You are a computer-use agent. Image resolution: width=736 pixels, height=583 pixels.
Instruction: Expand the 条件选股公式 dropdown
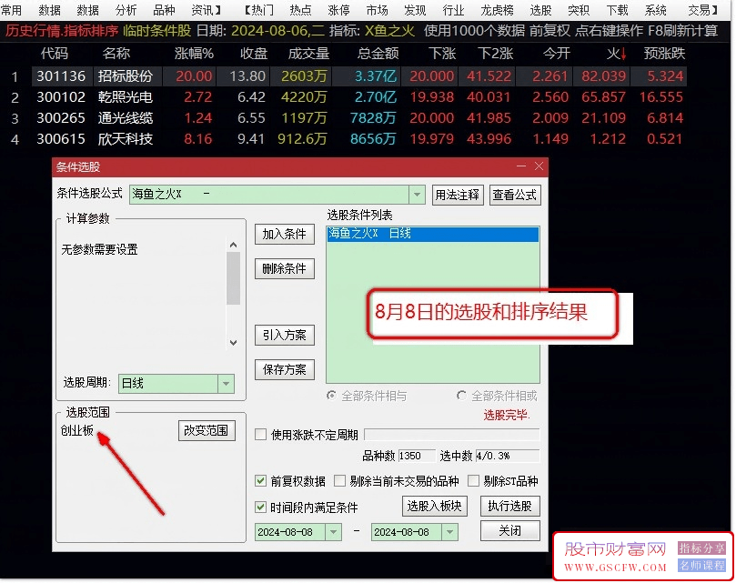pos(417,195)
